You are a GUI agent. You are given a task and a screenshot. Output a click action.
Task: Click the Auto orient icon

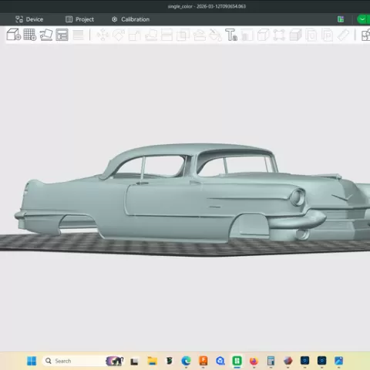46,35
